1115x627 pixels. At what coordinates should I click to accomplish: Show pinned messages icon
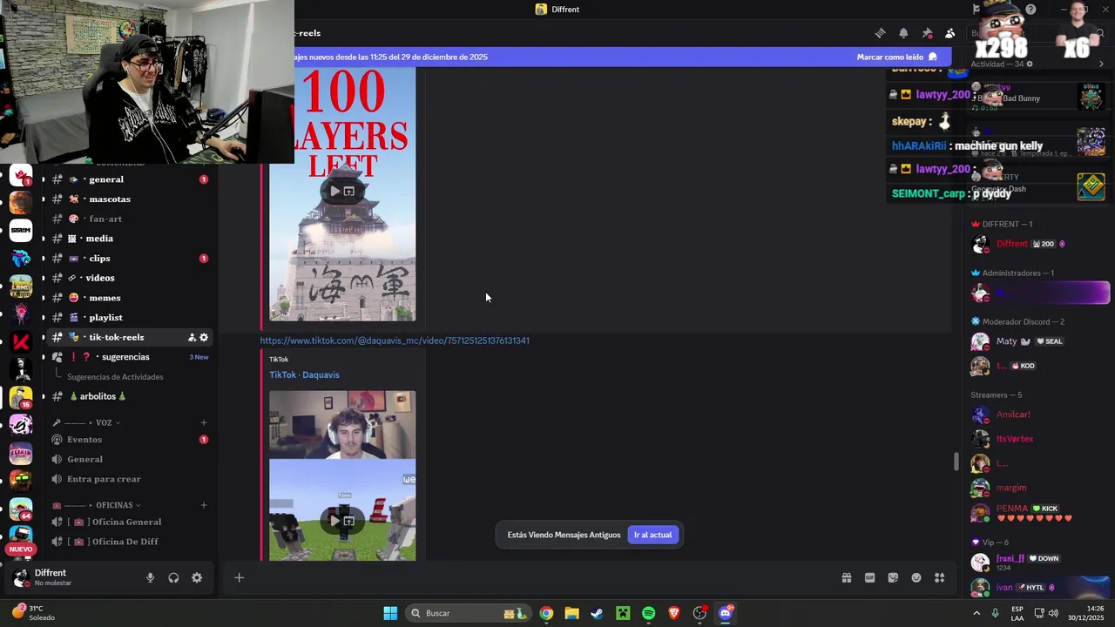pos(927,33)
